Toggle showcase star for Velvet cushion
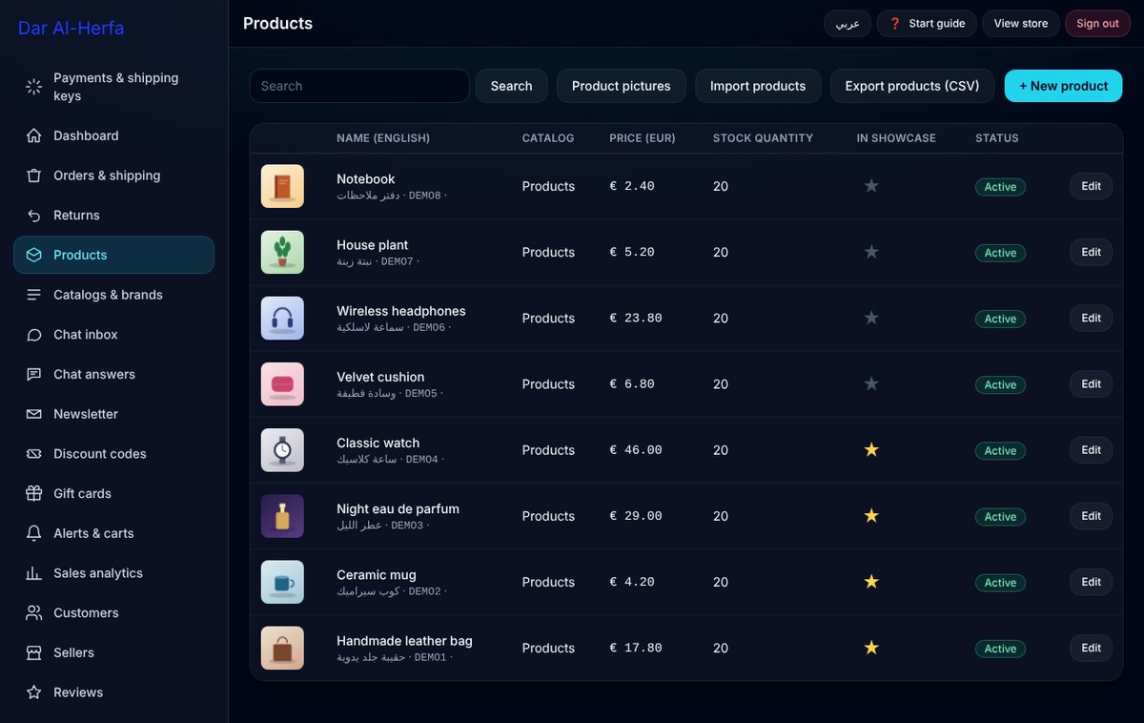Screen dimensions: 1144x723 pyautogui.click(x=871, y=383)
